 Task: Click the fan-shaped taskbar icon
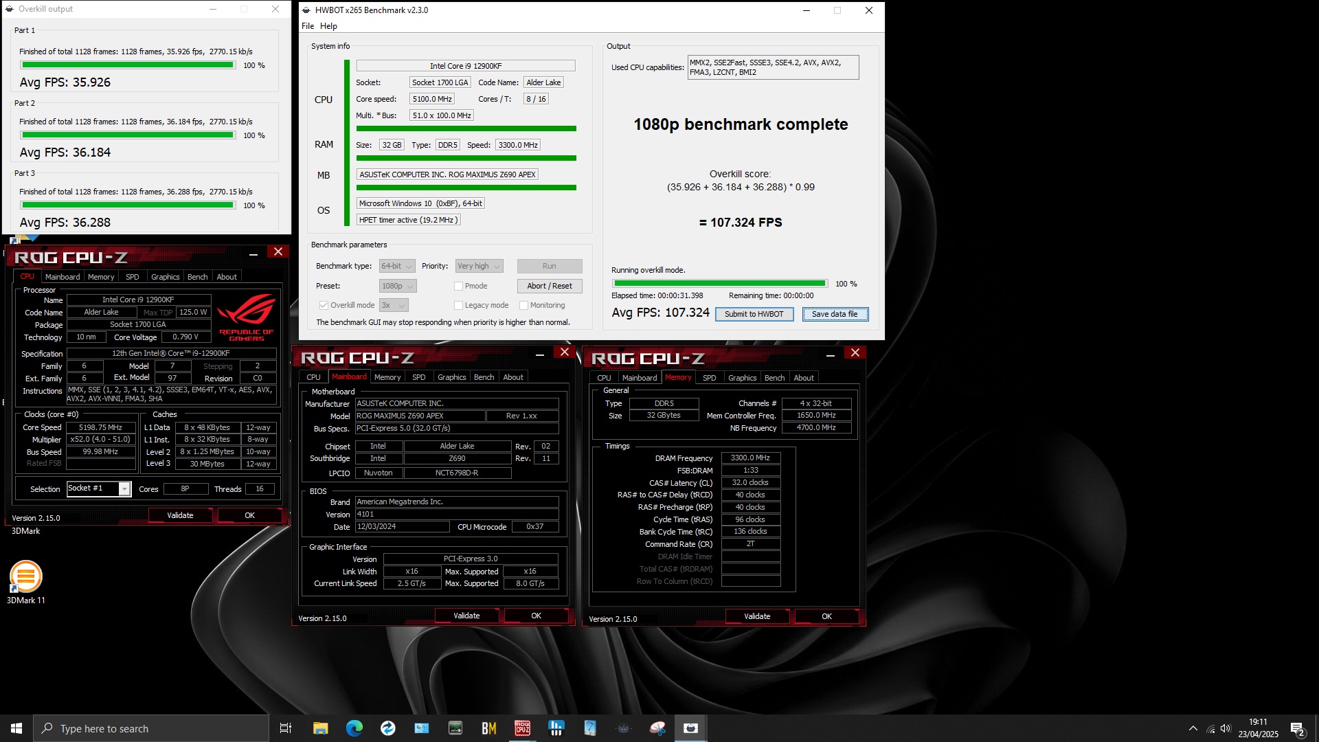coord(657,728)
